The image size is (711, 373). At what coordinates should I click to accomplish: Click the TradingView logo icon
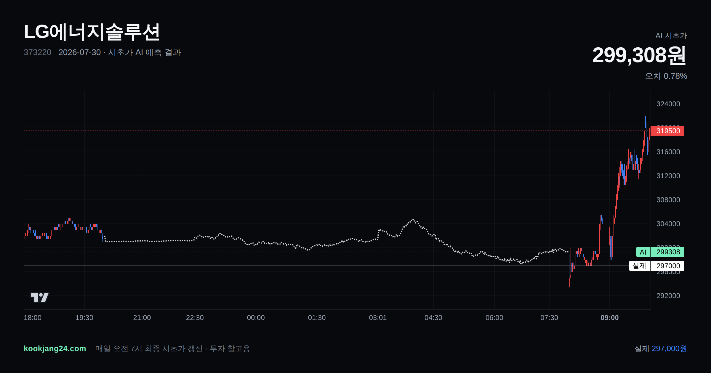(x=40, y=297)
